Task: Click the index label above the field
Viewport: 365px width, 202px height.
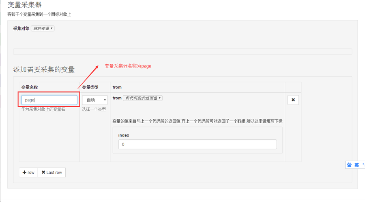Action: (124, 135)
